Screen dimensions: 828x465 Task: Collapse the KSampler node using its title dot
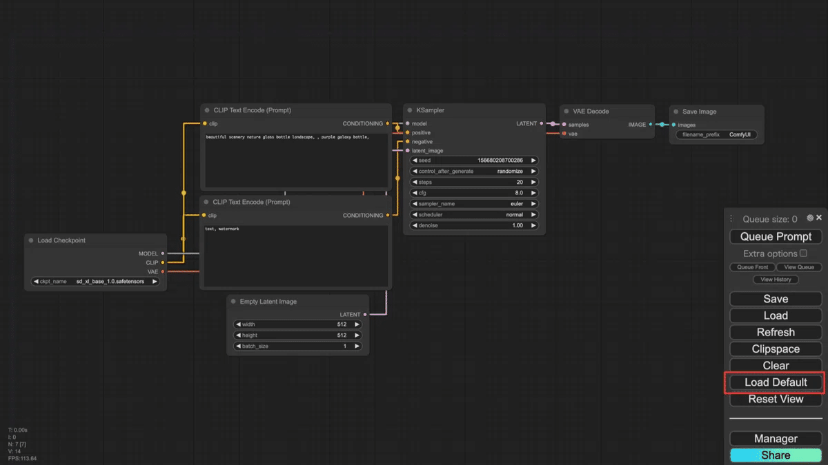coord(409,110)
